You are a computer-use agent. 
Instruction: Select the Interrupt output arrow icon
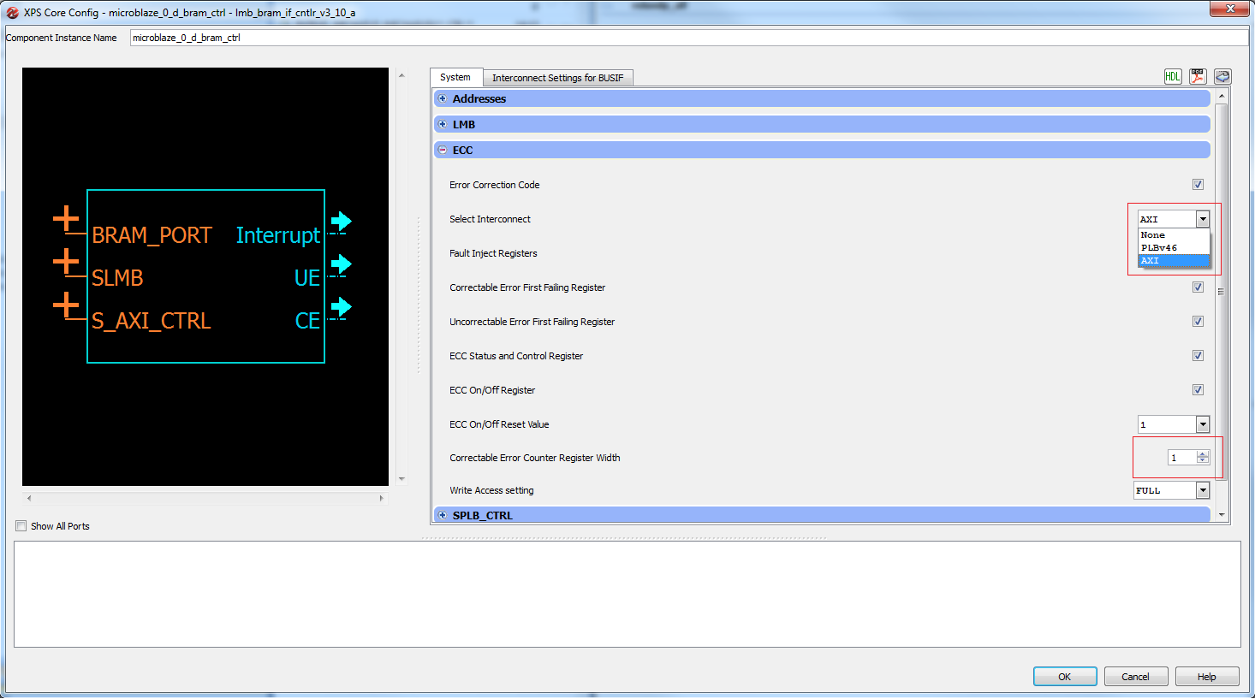pos(340,222)
